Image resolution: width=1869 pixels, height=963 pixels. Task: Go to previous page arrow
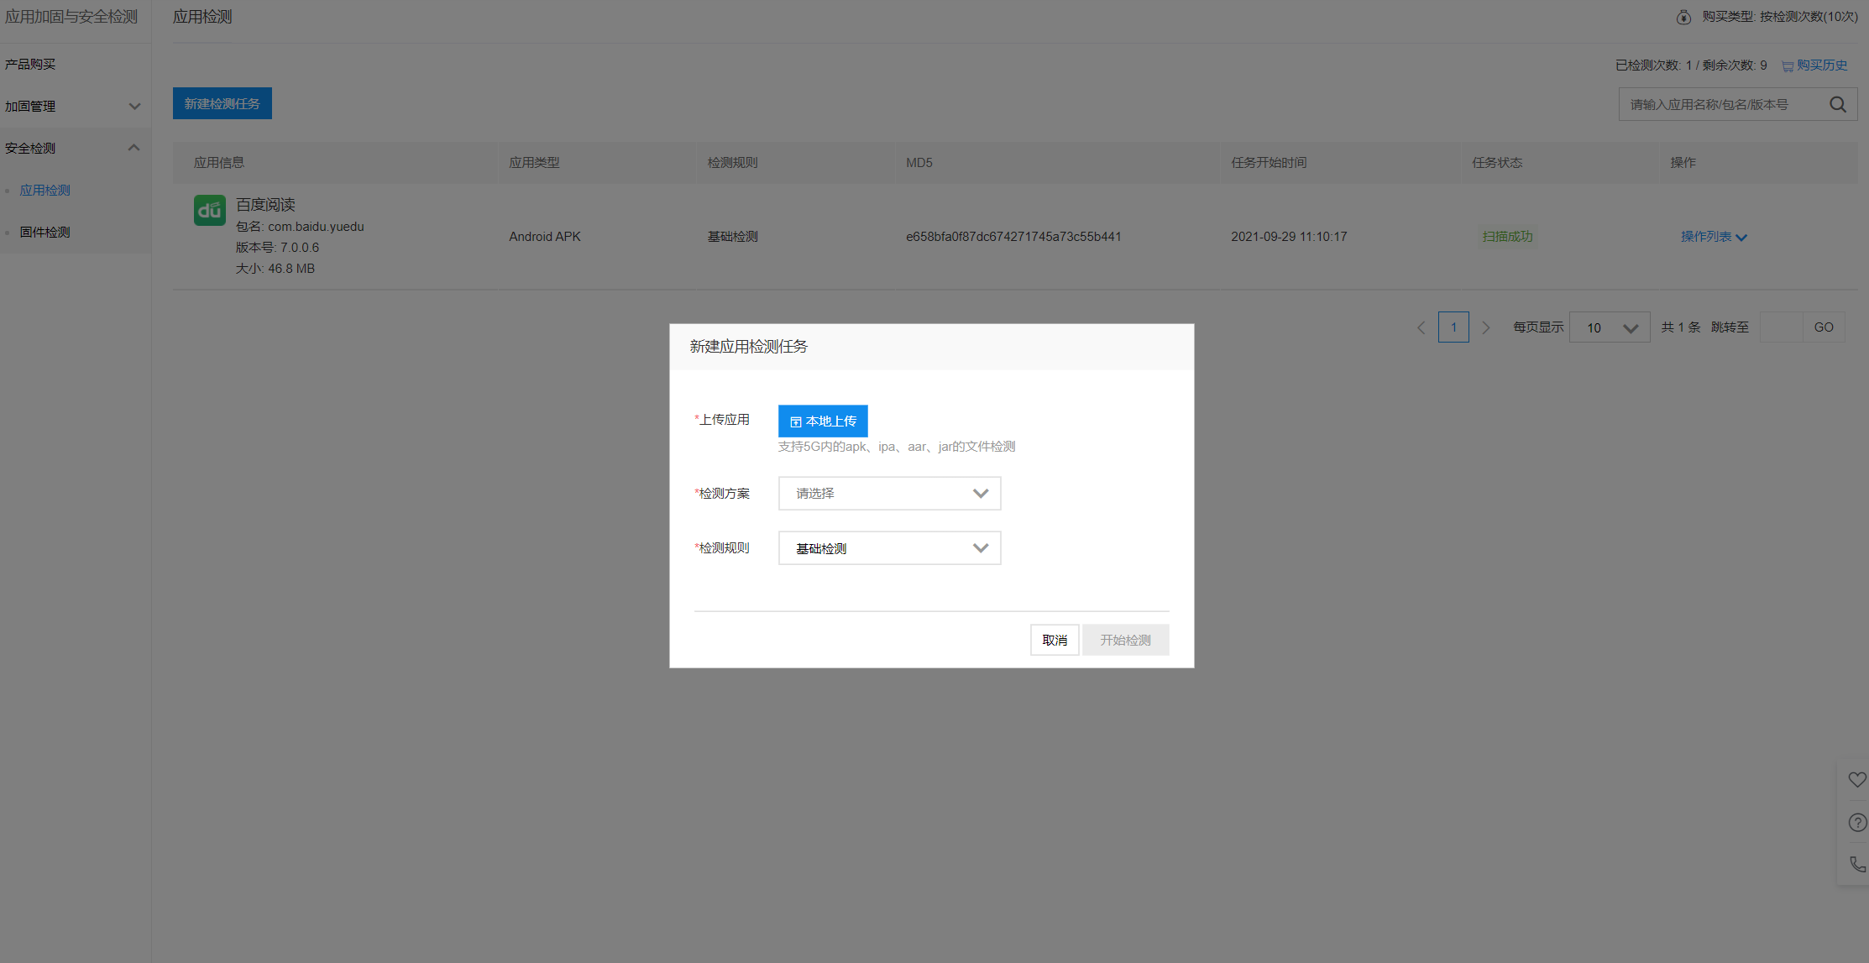[1421, 327]
